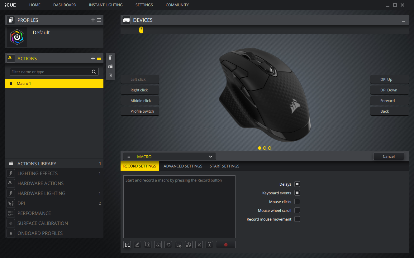
Task: Toggle the Keyboard events checkbox
Action: [297, 193]
